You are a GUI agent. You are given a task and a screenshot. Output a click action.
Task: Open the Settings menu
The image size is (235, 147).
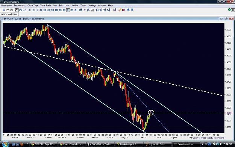pos(92,6)
